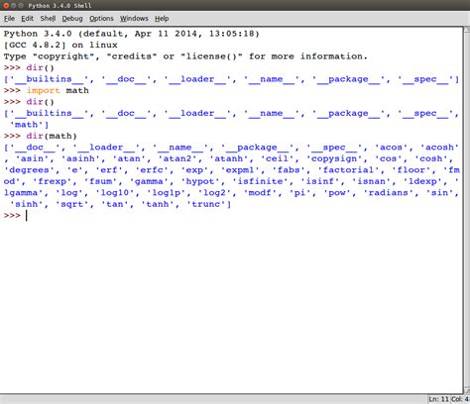Click 'ldexp' in the output list
The height and width of the screenshot is (404, 470).
(x=422, y=181)
